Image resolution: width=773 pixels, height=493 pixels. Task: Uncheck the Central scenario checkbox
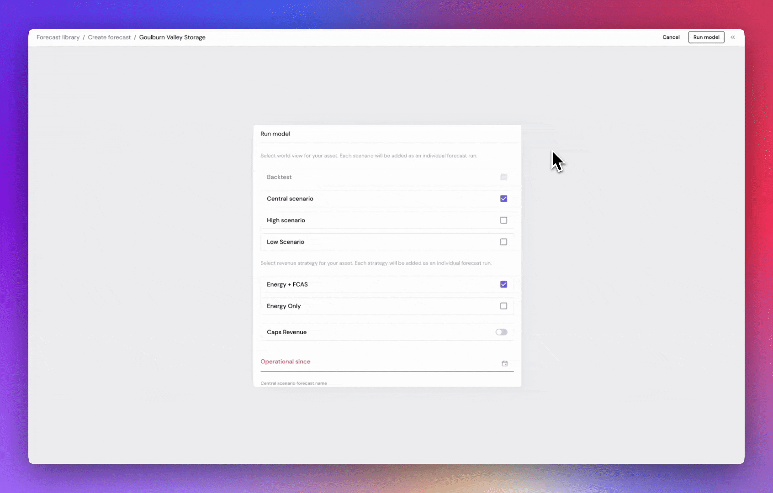click(x=503, y=199)
